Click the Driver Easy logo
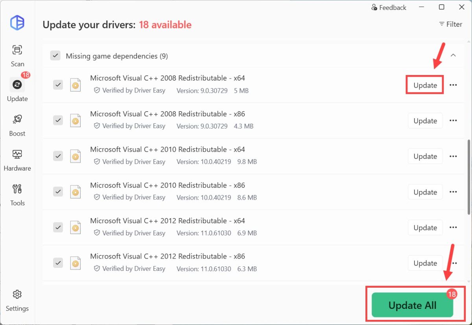The width and height of the screenshot is (472, 325). pyautogui.click(x=17, y=23)
